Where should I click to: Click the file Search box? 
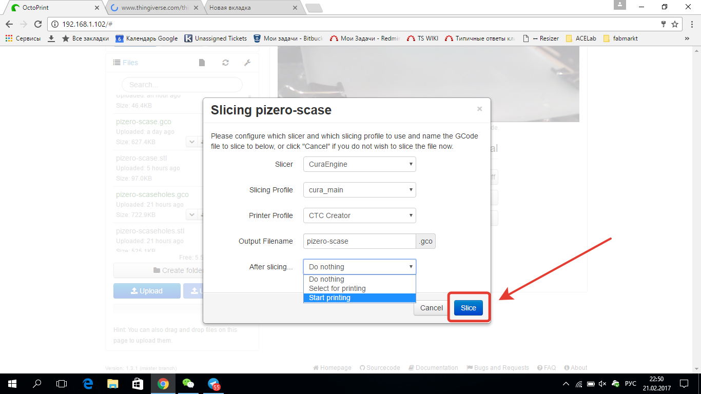coord(182,85)
